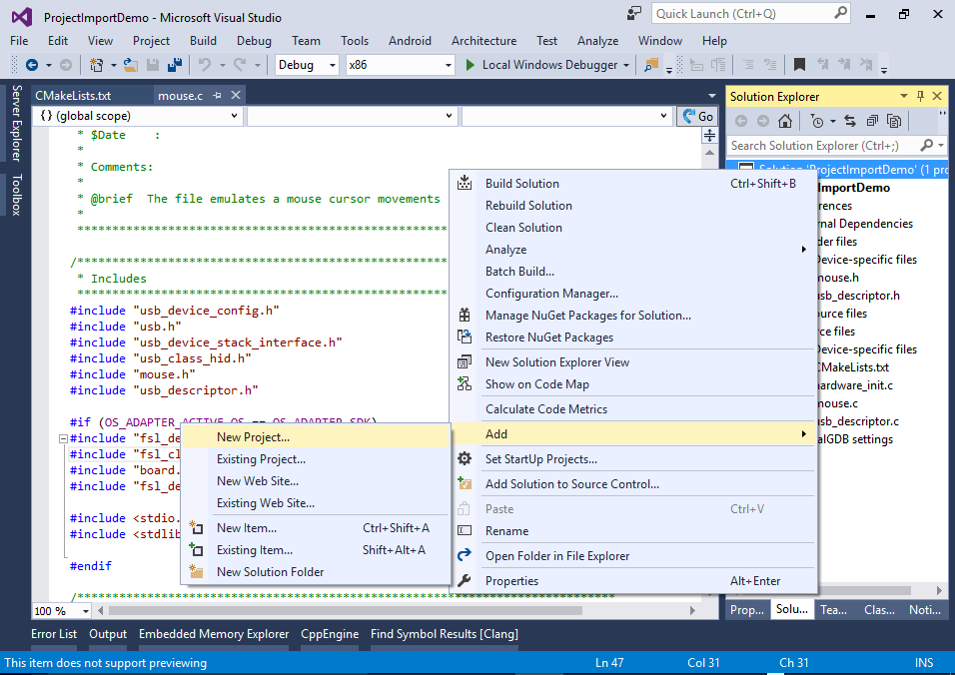Pin the Solution Explorer panel
955x675 pixels.
(x=920, y=96)
